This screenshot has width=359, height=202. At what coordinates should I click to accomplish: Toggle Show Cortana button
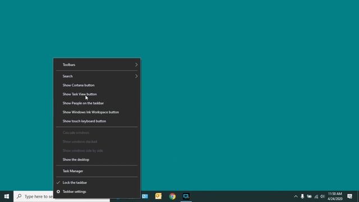(x=97, y=85)
